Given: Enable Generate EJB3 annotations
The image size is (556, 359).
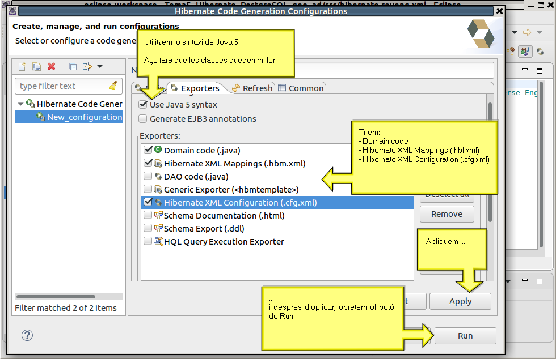Looking at the screenshot, I should [x=143, y=118].
